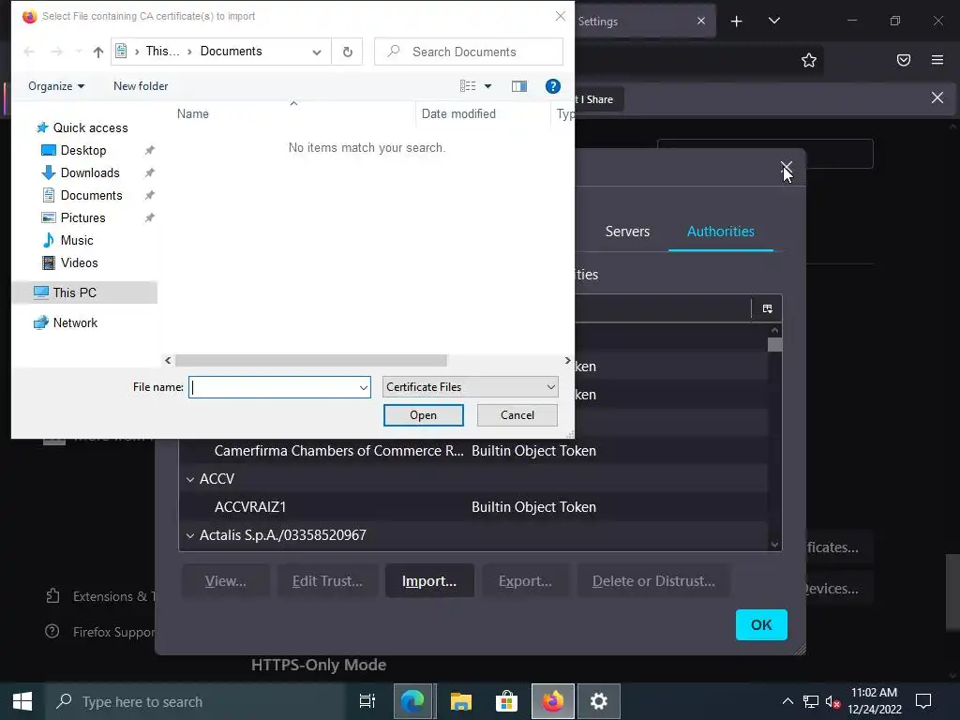The height and width of the screenshot is (720, 960).
Task: Click the Export... button
Action: [x=525, y=581]
